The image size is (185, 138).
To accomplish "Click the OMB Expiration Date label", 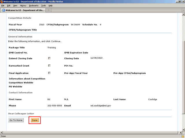I will click(76, 53).
